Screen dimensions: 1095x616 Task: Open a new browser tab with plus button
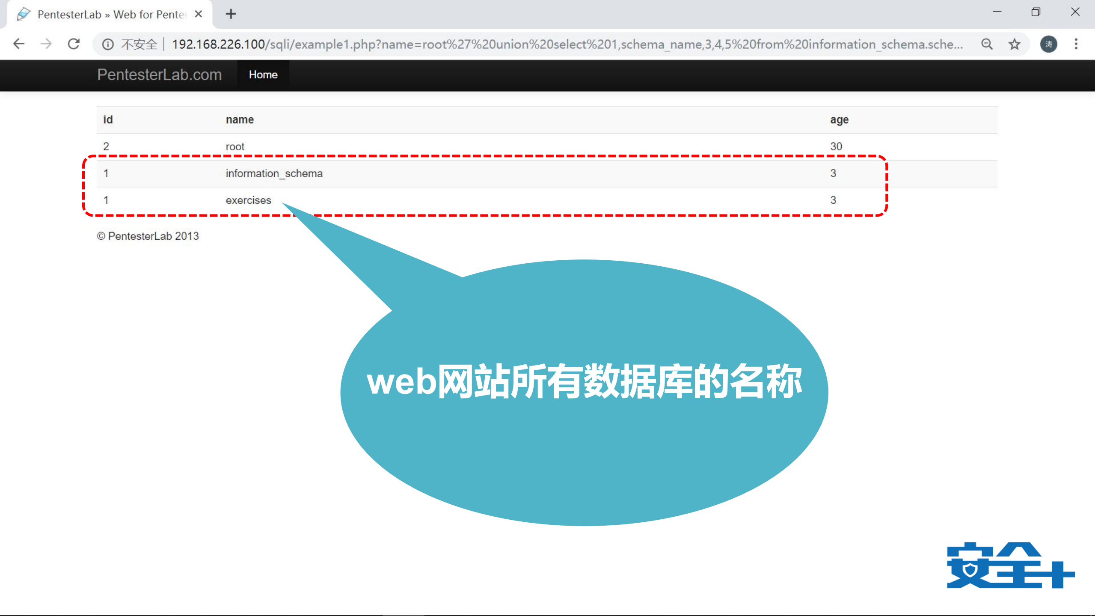(x=231, y=14)
